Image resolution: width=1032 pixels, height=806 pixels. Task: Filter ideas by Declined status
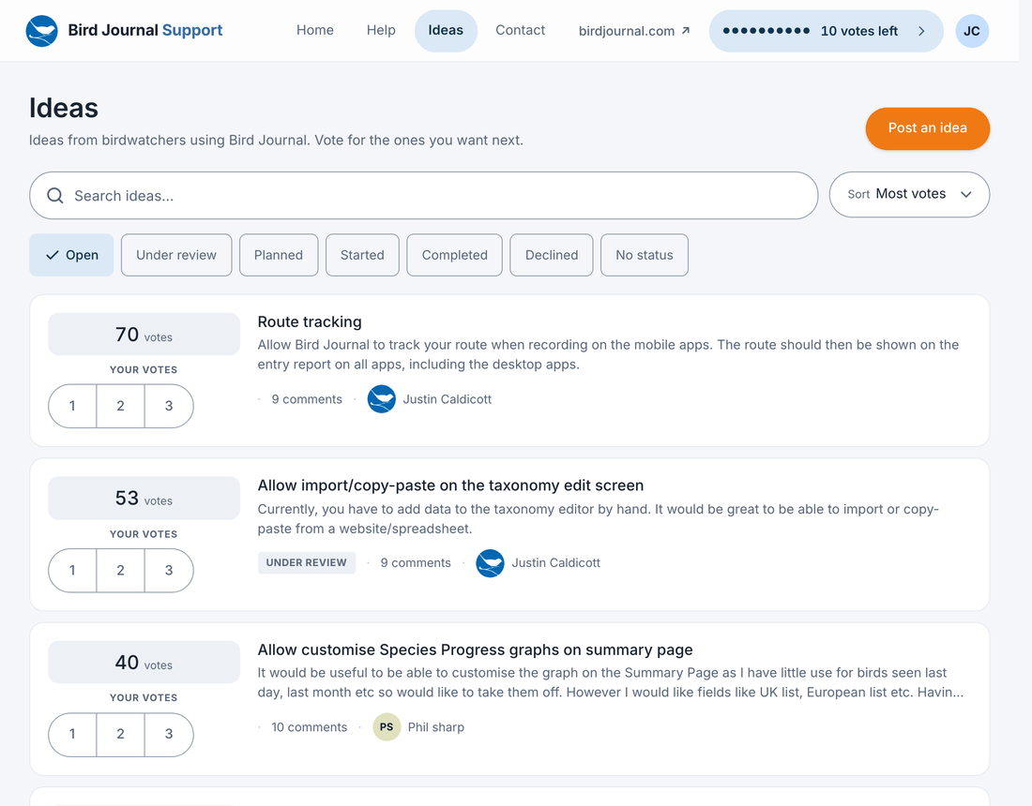pos(552,255)
